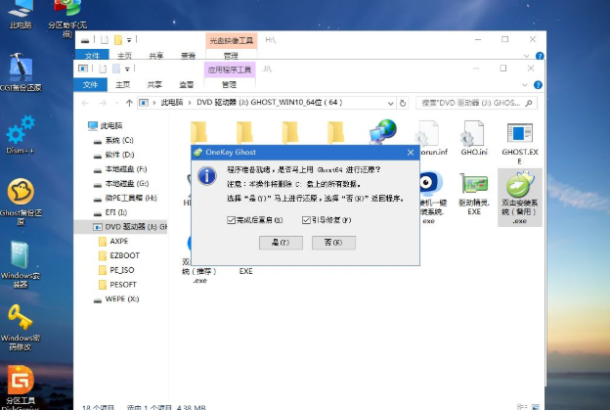Viewport: 610px width, 410px height.
Task: Select WEPE (X:) drive in tree
Action: click(x=116, y=298)
